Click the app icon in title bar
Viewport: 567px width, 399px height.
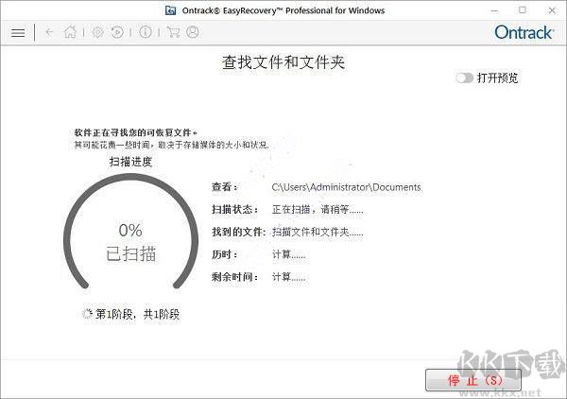[x=169, y=9]
